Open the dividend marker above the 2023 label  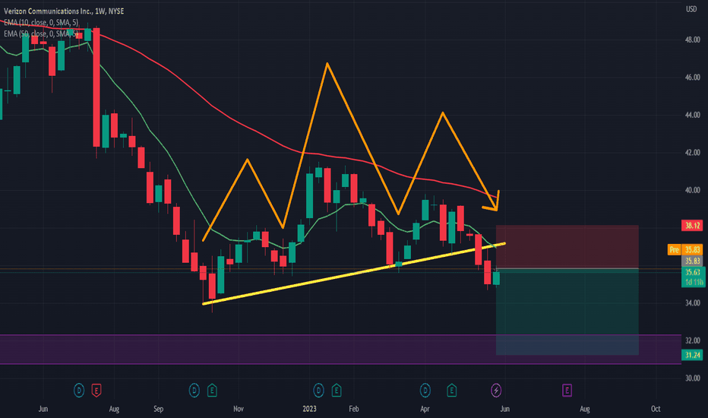(x=318, y=390)
